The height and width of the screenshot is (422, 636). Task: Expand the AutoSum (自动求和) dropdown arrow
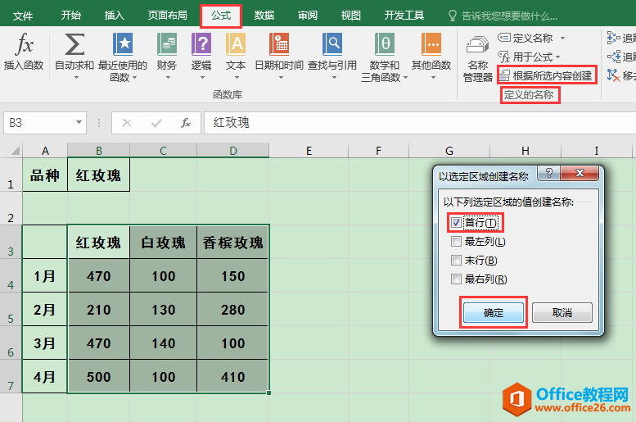pyautogui.click(x=75, y=77)
